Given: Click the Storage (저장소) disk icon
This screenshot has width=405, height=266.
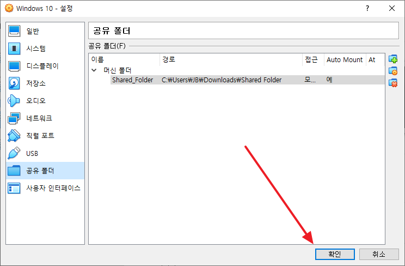Looking at the screenshot, I should pos(14,83).
